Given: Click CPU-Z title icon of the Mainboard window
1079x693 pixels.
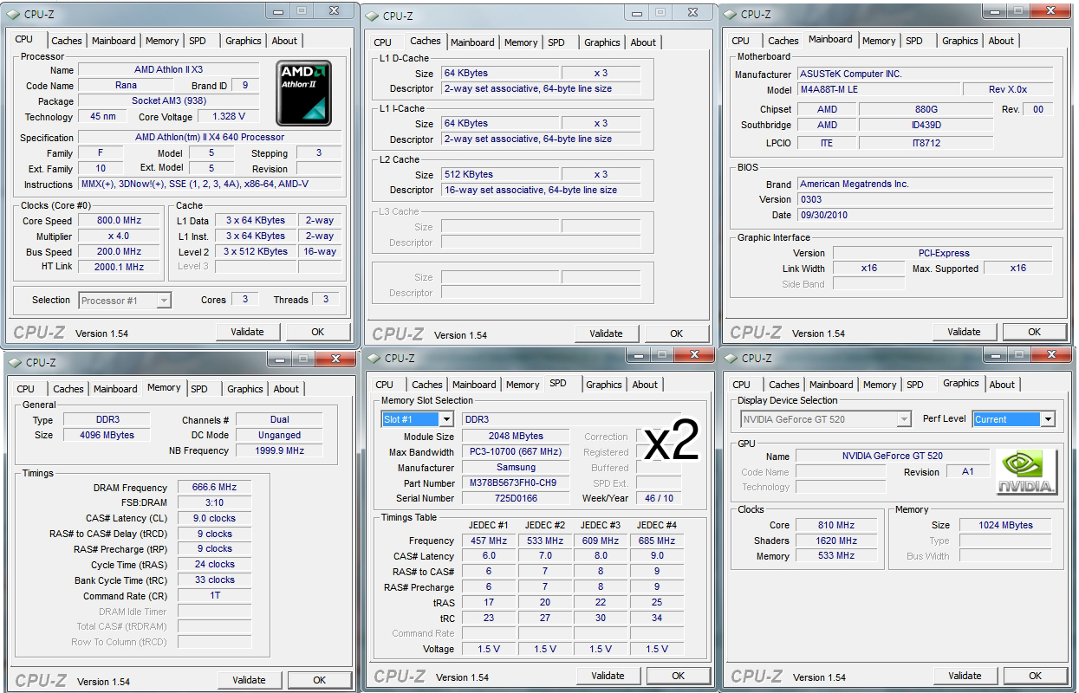Looking at the screenshot, I should pos(731,14).
